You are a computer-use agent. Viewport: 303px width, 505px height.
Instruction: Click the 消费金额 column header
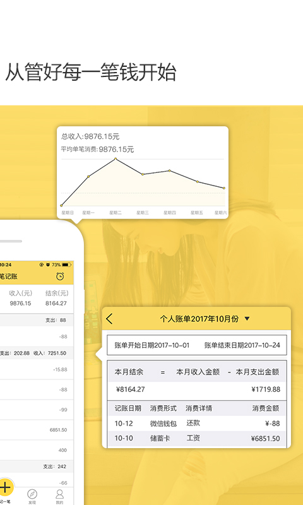[266, 408]
